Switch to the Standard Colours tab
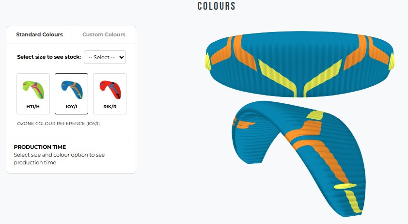The image size is (408, 224). click(x=40, y=34)
